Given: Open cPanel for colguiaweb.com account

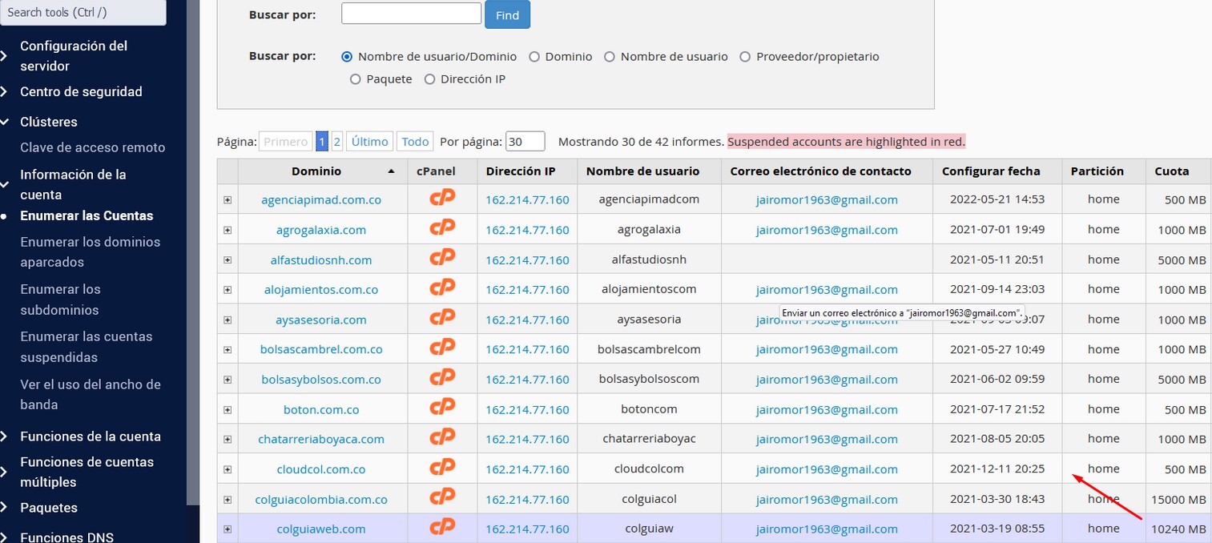Looking at the screenshot, I should [x=441, y=528].
